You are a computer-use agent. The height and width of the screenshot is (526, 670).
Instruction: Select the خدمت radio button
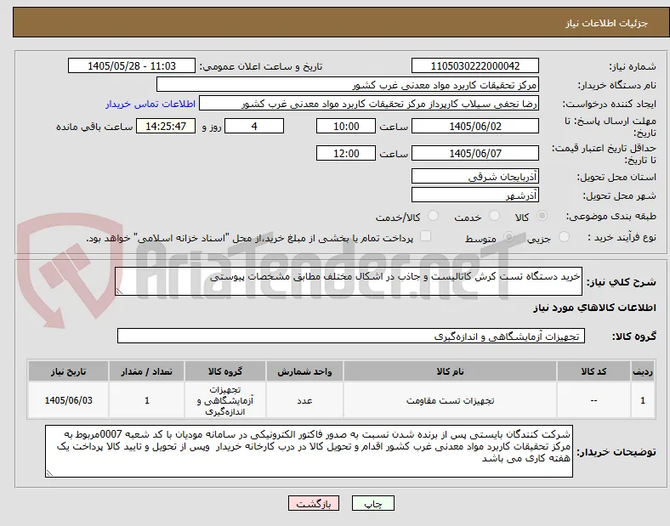(494, 216)
